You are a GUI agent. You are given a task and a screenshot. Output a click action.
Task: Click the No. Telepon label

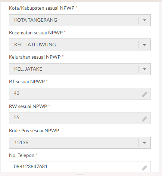coord(22,155)
